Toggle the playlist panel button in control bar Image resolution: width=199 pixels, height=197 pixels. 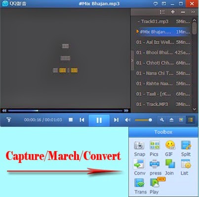tap(191, 120)
